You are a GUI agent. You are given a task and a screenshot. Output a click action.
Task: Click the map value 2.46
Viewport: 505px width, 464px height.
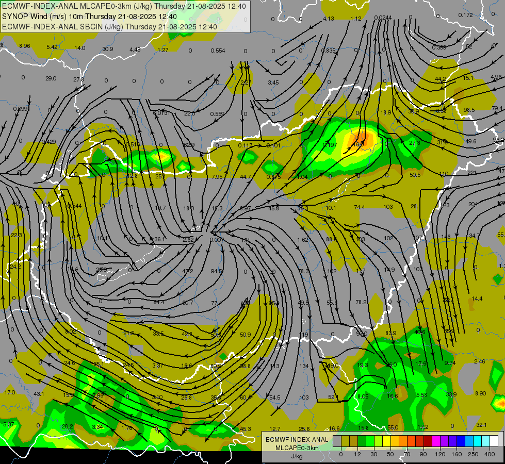(480, 361)
